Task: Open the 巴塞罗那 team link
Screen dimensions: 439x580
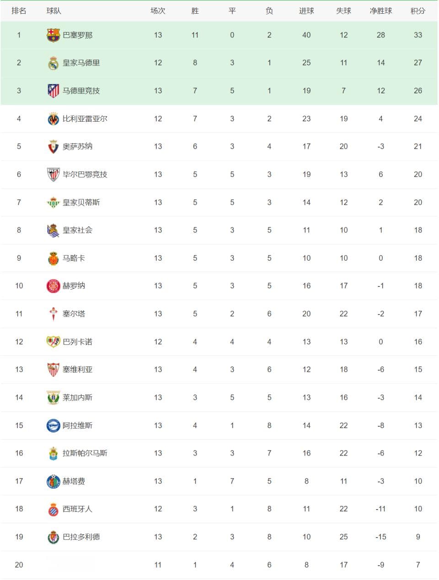Action: [x=78, y=35]
